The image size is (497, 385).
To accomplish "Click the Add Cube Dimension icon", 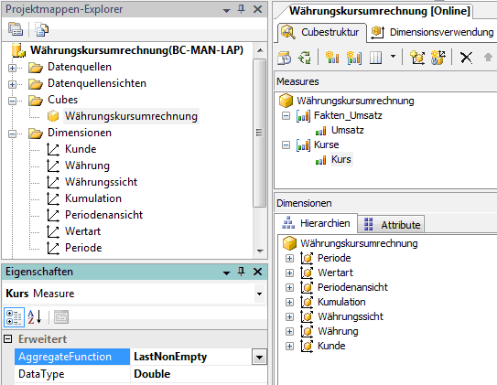I will pyautogui.click(x=417, y=58).
